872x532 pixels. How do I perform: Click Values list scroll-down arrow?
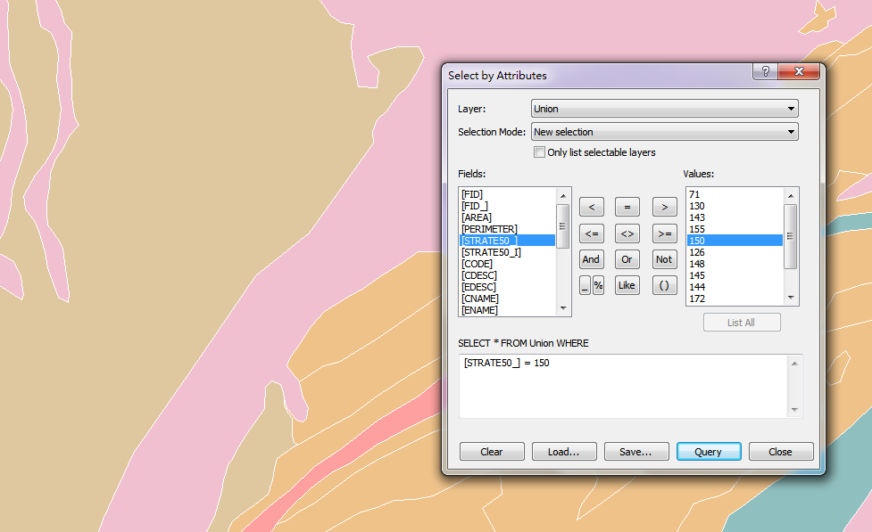[791, 298]
